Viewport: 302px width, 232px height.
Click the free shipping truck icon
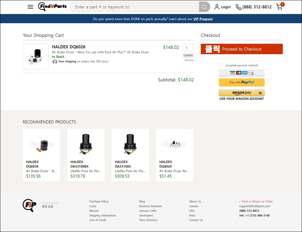tap(55, 62)
